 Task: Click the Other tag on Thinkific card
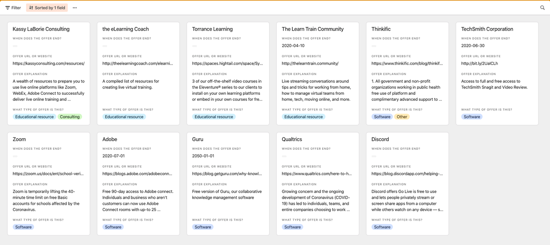tap(402, 117)
